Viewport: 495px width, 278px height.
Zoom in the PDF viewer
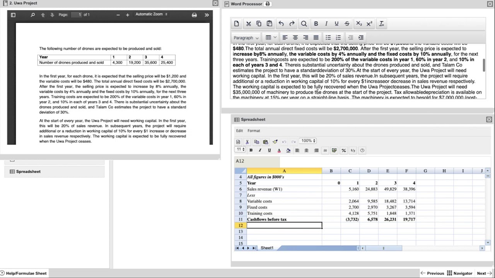127,15
